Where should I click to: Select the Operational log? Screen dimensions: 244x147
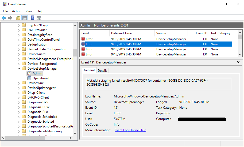pos(41,78)
